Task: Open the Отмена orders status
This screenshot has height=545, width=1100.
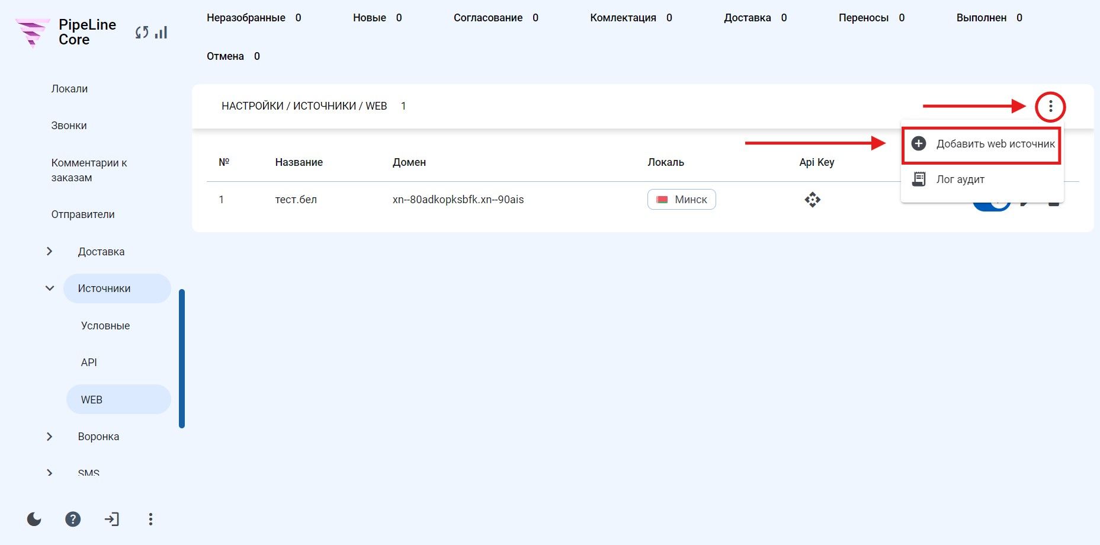Action: click(233, 56)
